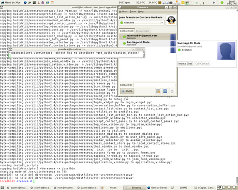This screenshot has width=238, height=190.
Task: Click the small terminal window's vertical scrollbar
Action: (x=144, y=54)
